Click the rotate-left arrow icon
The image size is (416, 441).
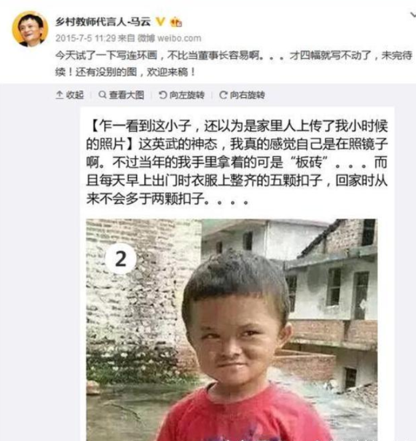(x=163, y=95)
